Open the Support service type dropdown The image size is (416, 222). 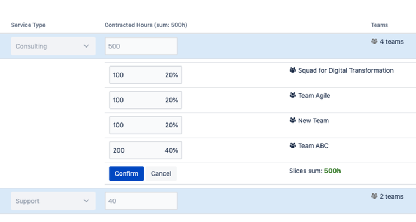pyautogui.click(x=53, y=201)
